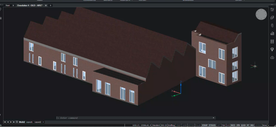Open the Drafting workspace selector

tap(171, 125)
